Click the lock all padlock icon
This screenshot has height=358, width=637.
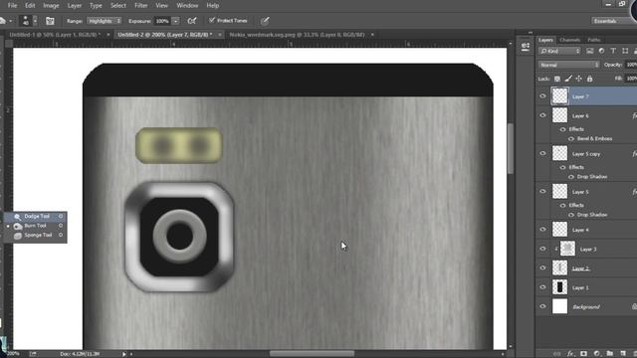(589, 79)
